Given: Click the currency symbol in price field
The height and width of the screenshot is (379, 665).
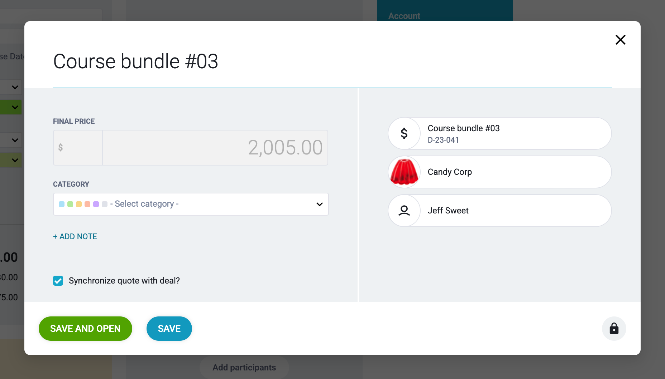Looking at the screenshot, I should click(61, 147).
